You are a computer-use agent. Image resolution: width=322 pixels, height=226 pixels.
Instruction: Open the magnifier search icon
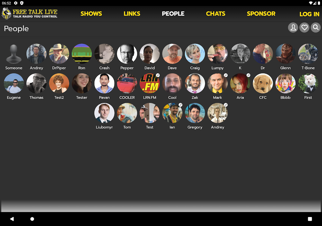[316, 27]
